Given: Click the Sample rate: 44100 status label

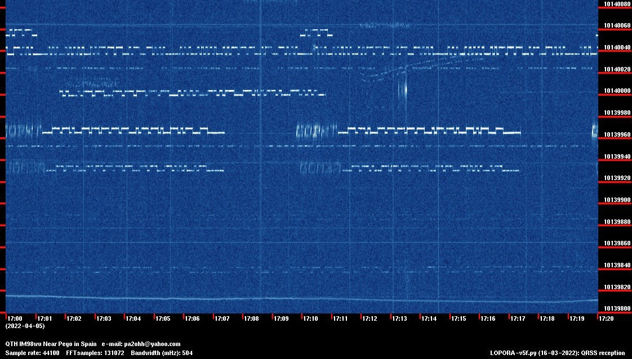Looking at the screenshot, I should click(x=32, y=353).
